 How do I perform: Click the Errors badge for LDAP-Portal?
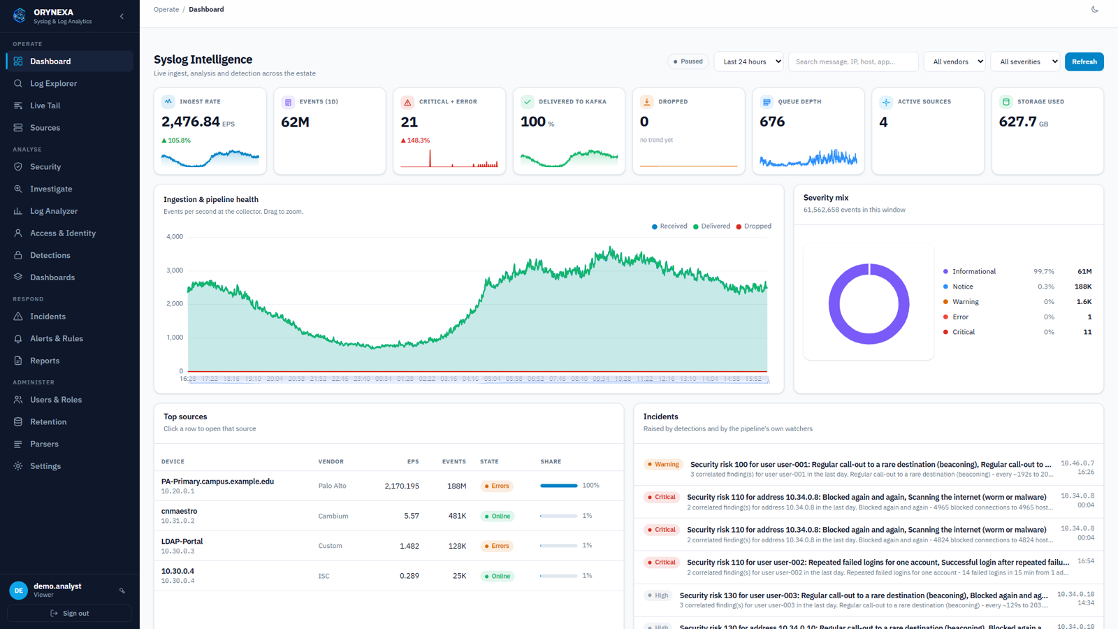497,546
